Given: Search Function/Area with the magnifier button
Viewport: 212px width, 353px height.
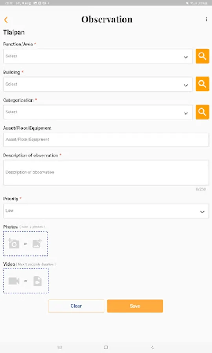Looking at the screenshot, I should [x=202, y=56].
